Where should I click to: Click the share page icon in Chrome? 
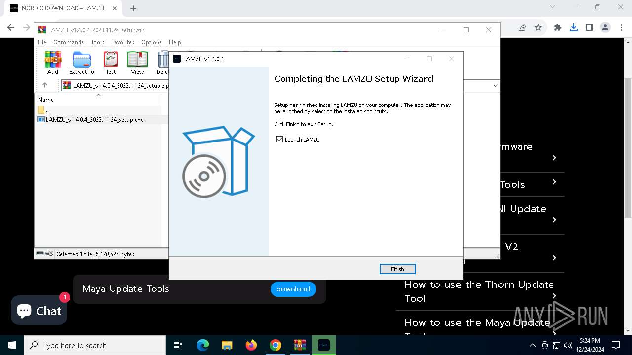coord(522,28)
